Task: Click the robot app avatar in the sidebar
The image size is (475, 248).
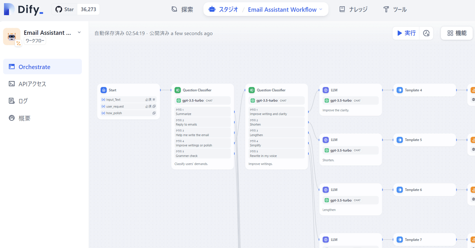Action: 11,36
